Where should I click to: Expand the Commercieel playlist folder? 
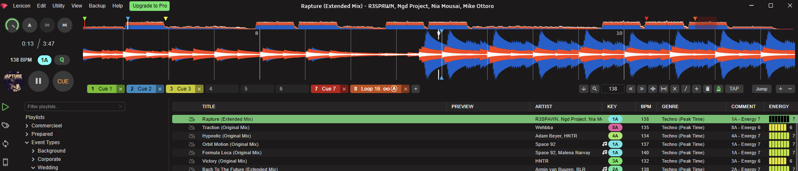point(27,126)
